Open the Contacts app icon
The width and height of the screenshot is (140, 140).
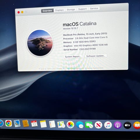coord(26,124)
